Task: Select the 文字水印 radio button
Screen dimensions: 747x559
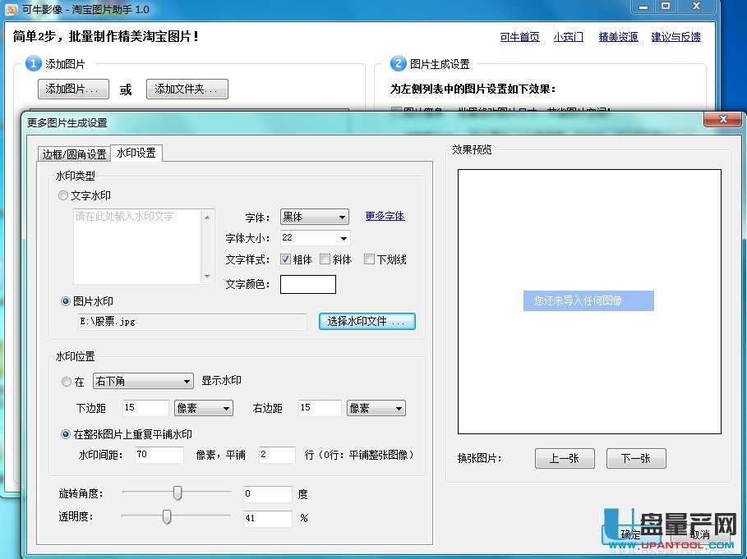Action: [x=63, y=195]
